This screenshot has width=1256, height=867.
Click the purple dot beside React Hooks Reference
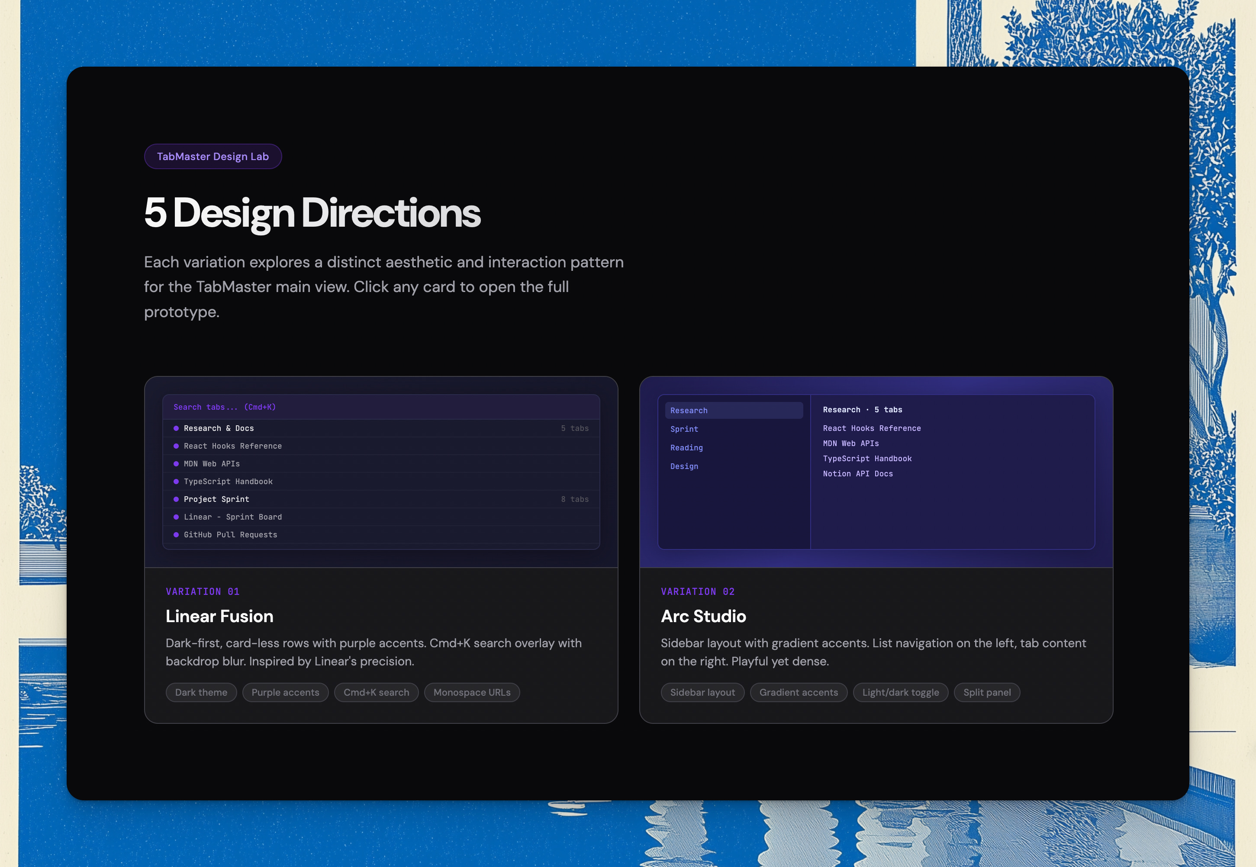[x=176, y=446]
